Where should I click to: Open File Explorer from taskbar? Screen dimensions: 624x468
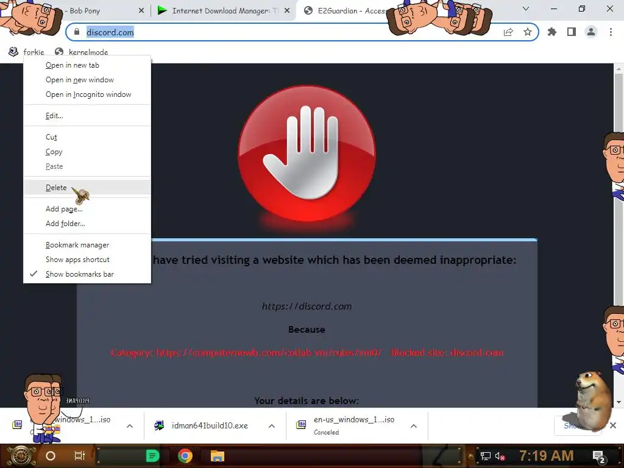(218, 456)
